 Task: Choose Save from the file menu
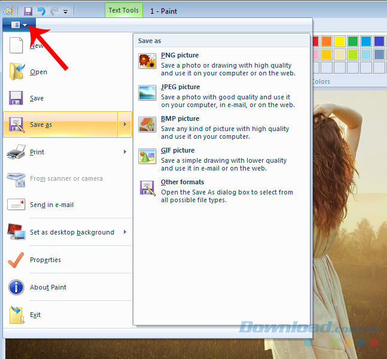click(68, 98)
